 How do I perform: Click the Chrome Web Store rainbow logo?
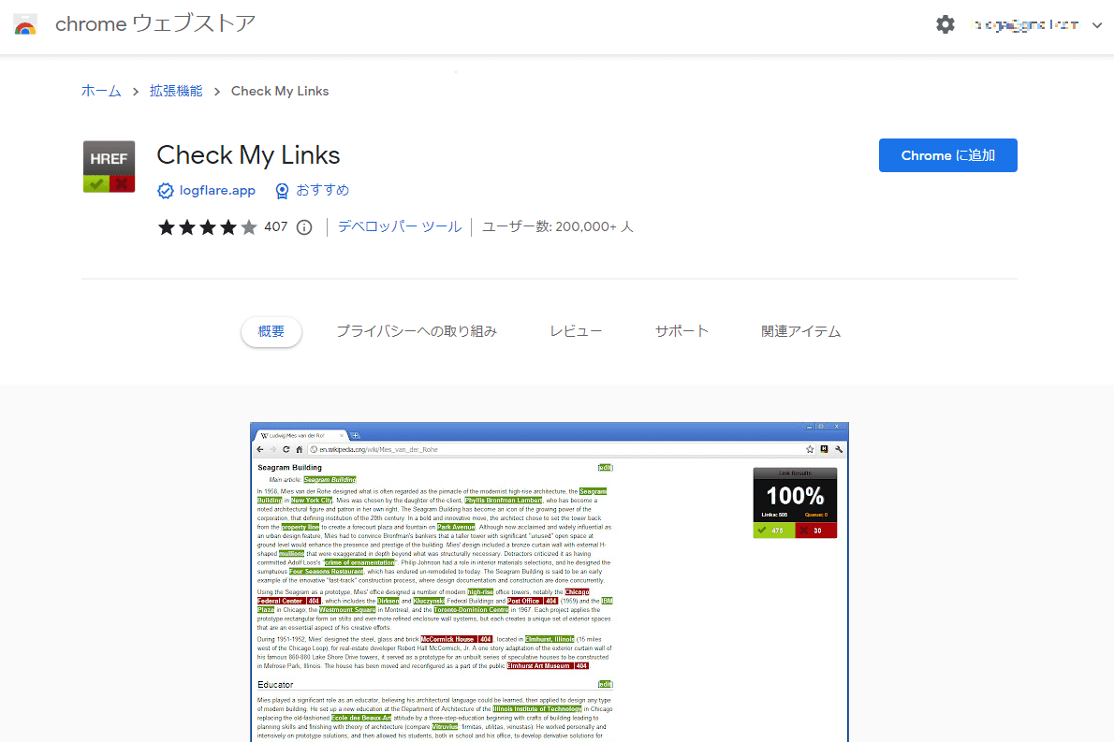[25, 25]
